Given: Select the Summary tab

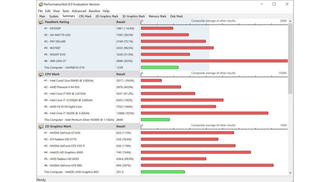Looking at the screenshot, I should (69, 16).
